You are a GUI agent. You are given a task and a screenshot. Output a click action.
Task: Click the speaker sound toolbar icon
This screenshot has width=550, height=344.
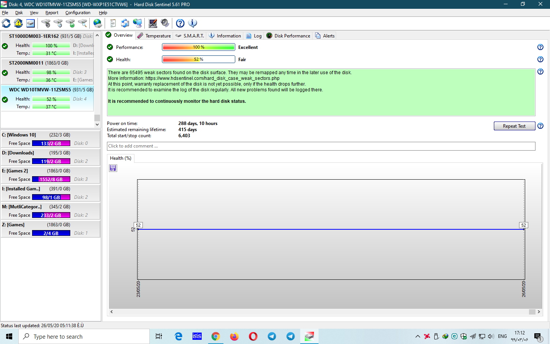(x=165, y=23)
